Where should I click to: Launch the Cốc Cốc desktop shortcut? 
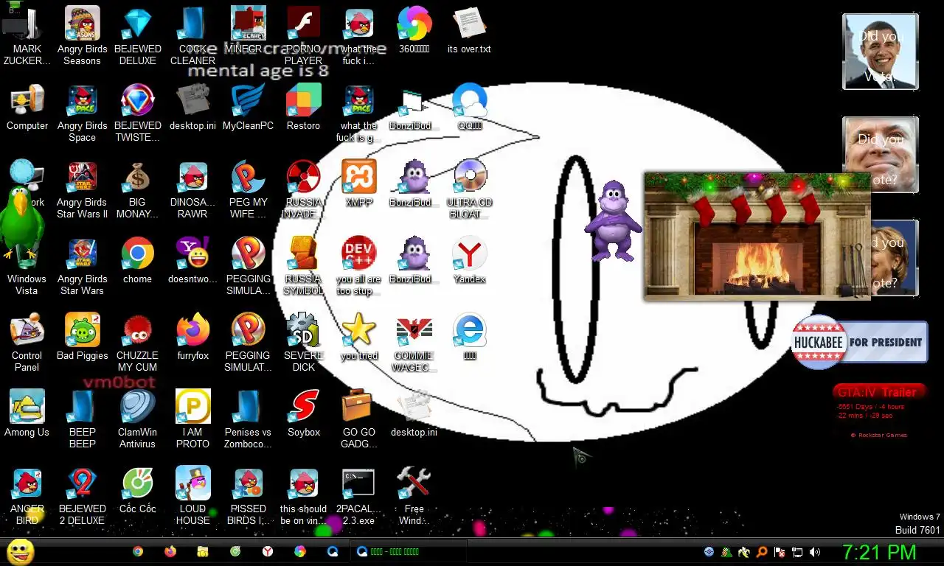coord(137,491)
